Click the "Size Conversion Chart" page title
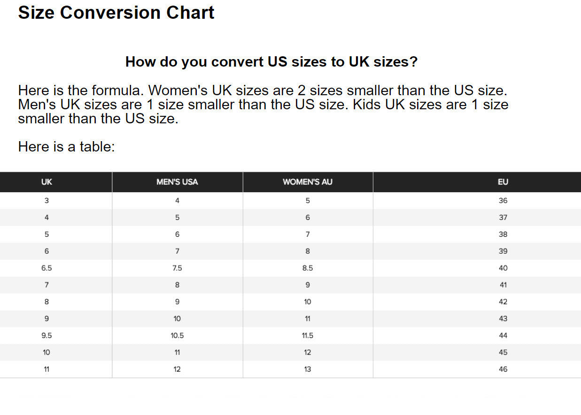 pyautogui.click(x=116, y=13)
